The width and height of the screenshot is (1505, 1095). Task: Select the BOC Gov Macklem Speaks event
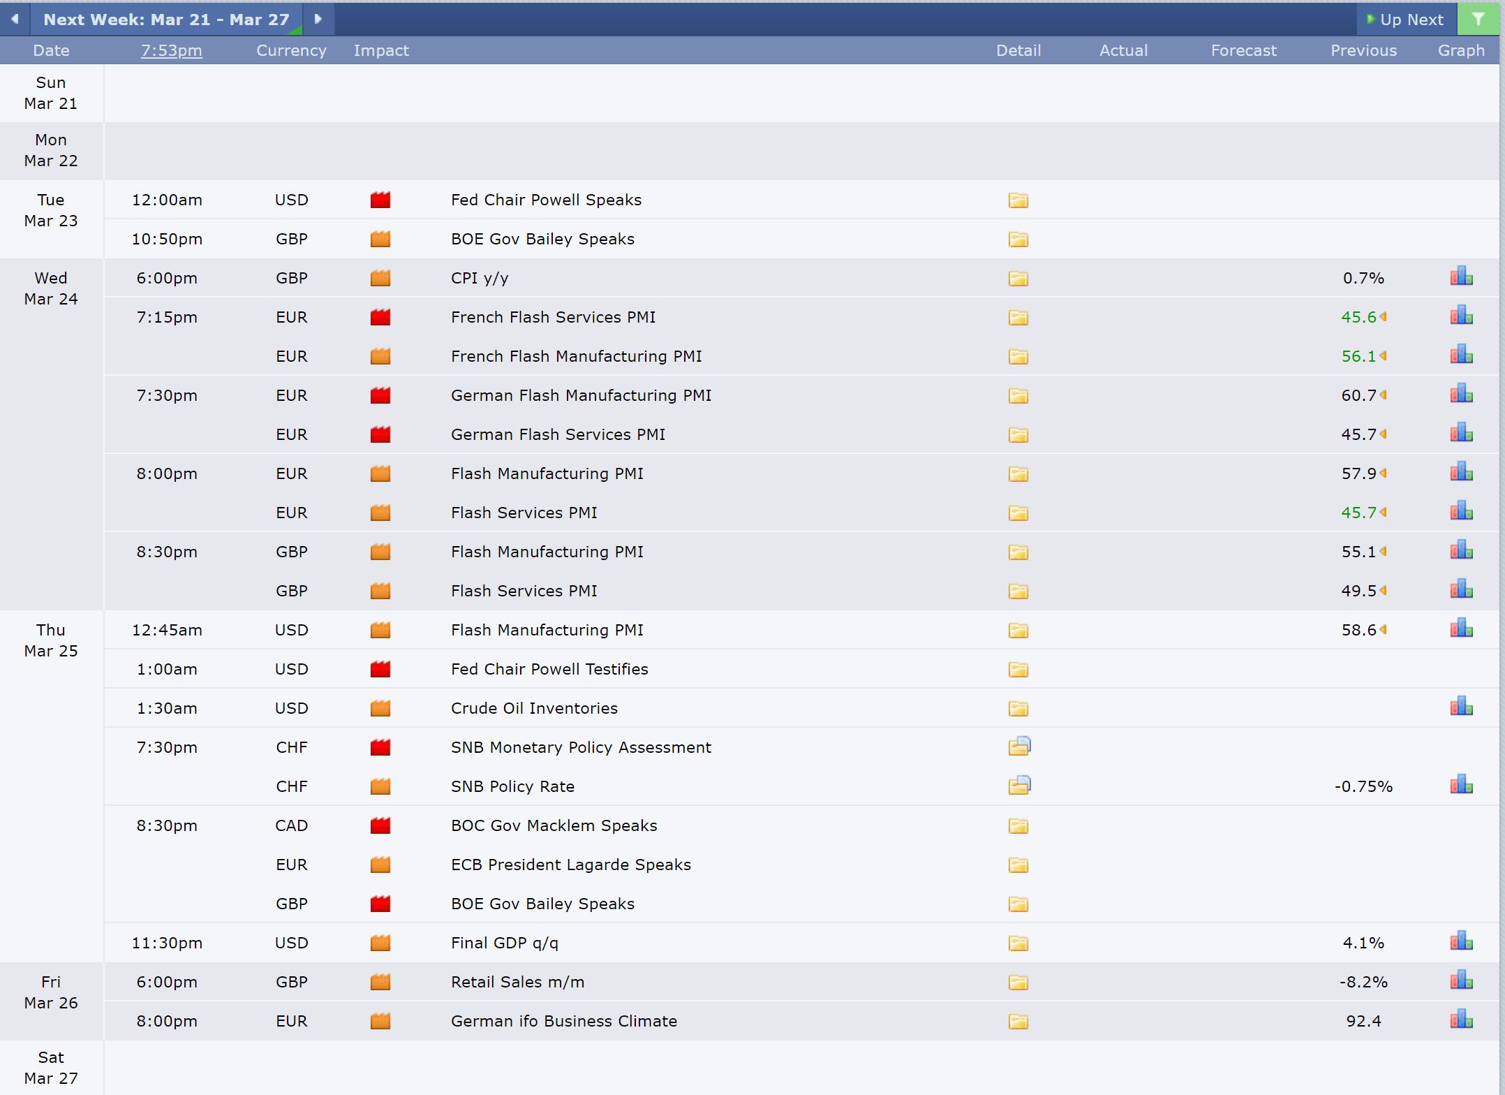click(x=554, y=825)
